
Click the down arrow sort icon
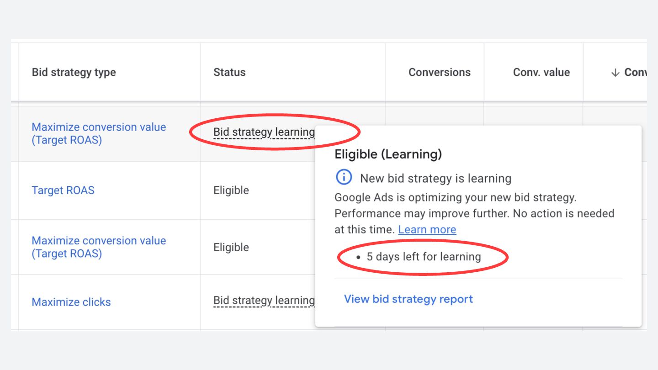615,73
